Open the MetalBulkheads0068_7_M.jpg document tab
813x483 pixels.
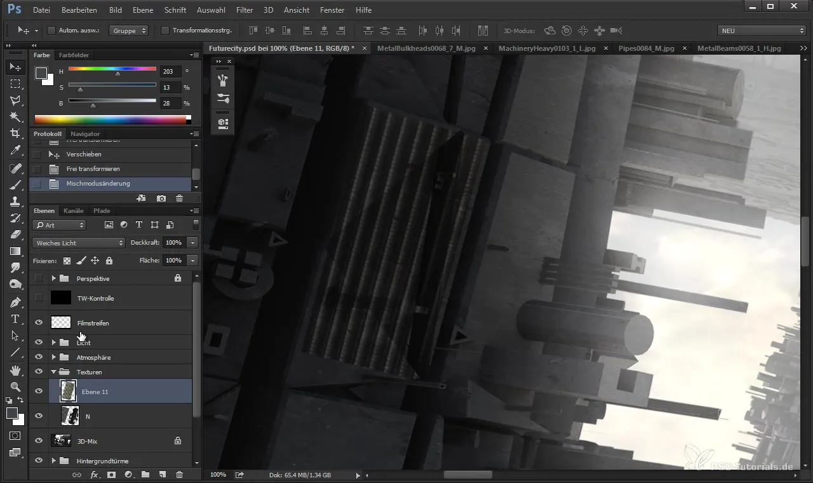(x=426, y=48)
